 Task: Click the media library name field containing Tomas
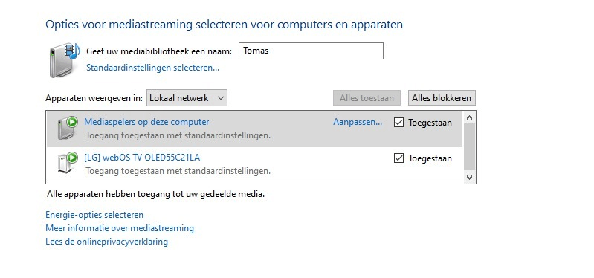(x=311, y=51)
